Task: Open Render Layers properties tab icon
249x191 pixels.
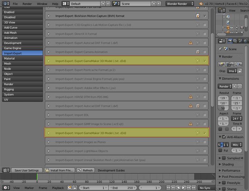Action: 235,41
